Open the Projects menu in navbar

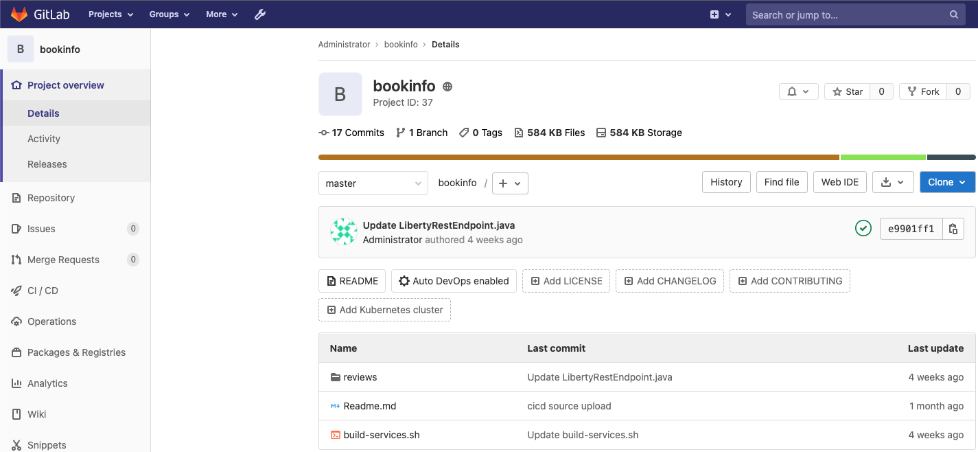(x=110, y=14)
